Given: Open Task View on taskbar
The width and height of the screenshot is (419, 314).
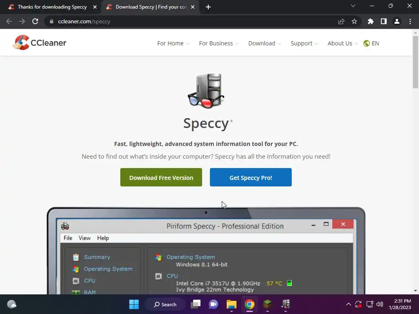Looking at the screenshot, I should 196,304.
